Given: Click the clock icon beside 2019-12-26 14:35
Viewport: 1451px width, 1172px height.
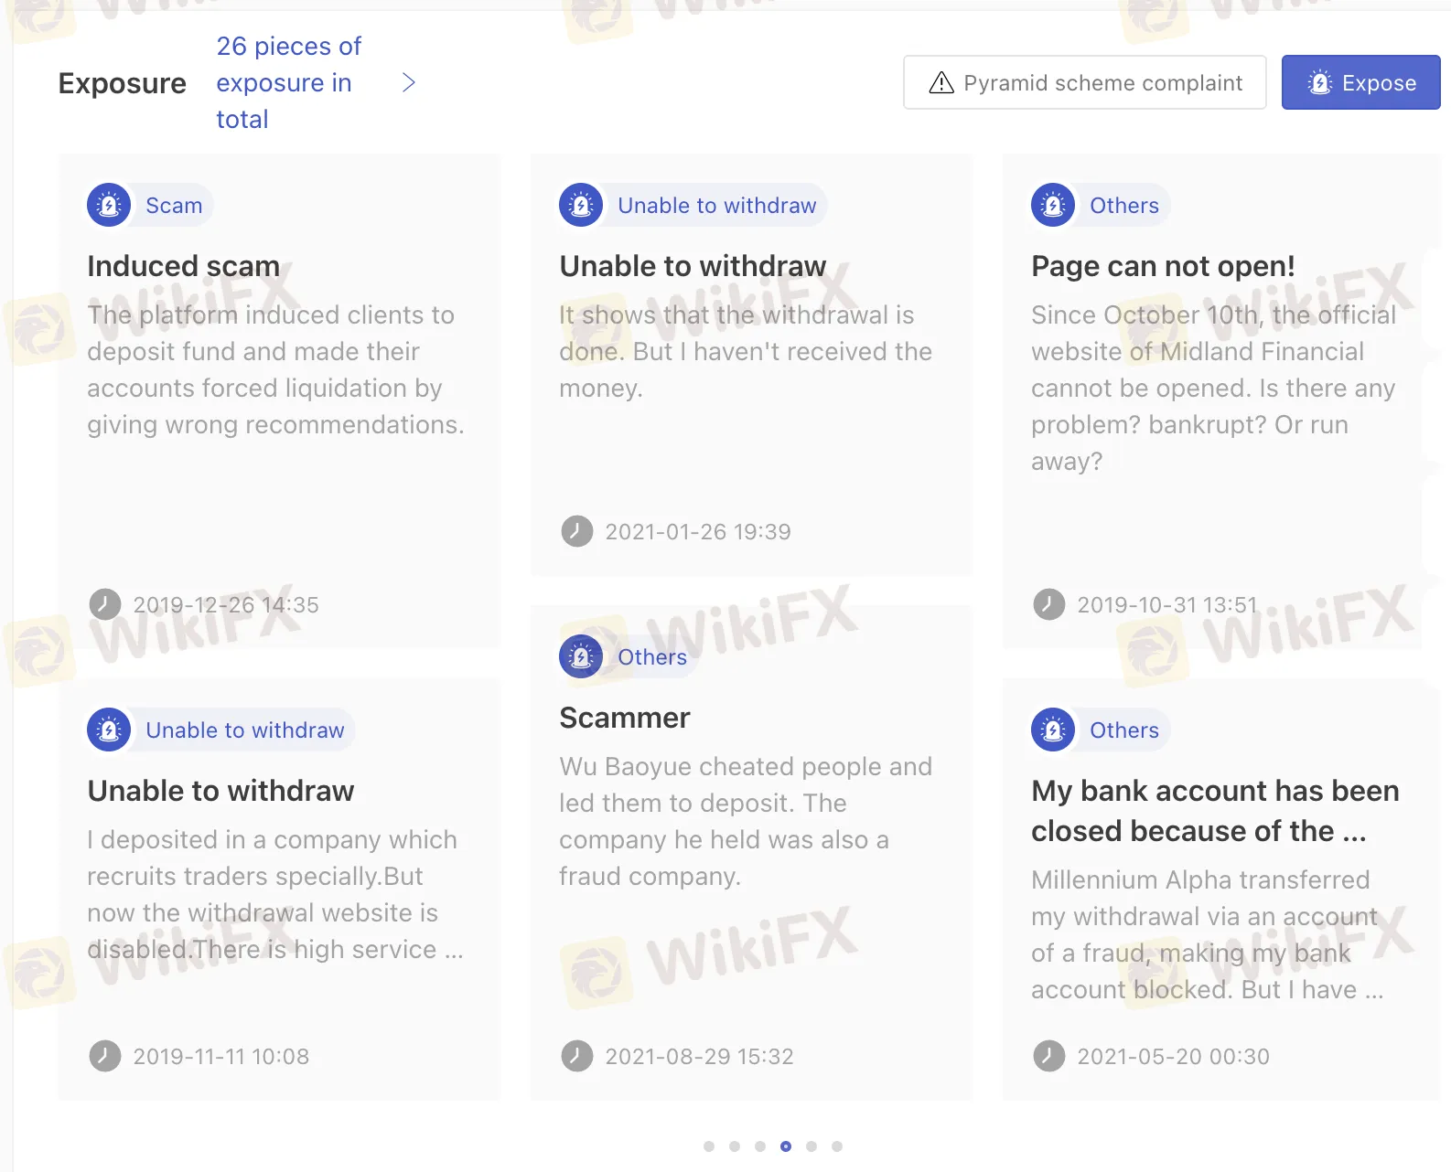Looking at the screenshot, I should coord(105,604).
